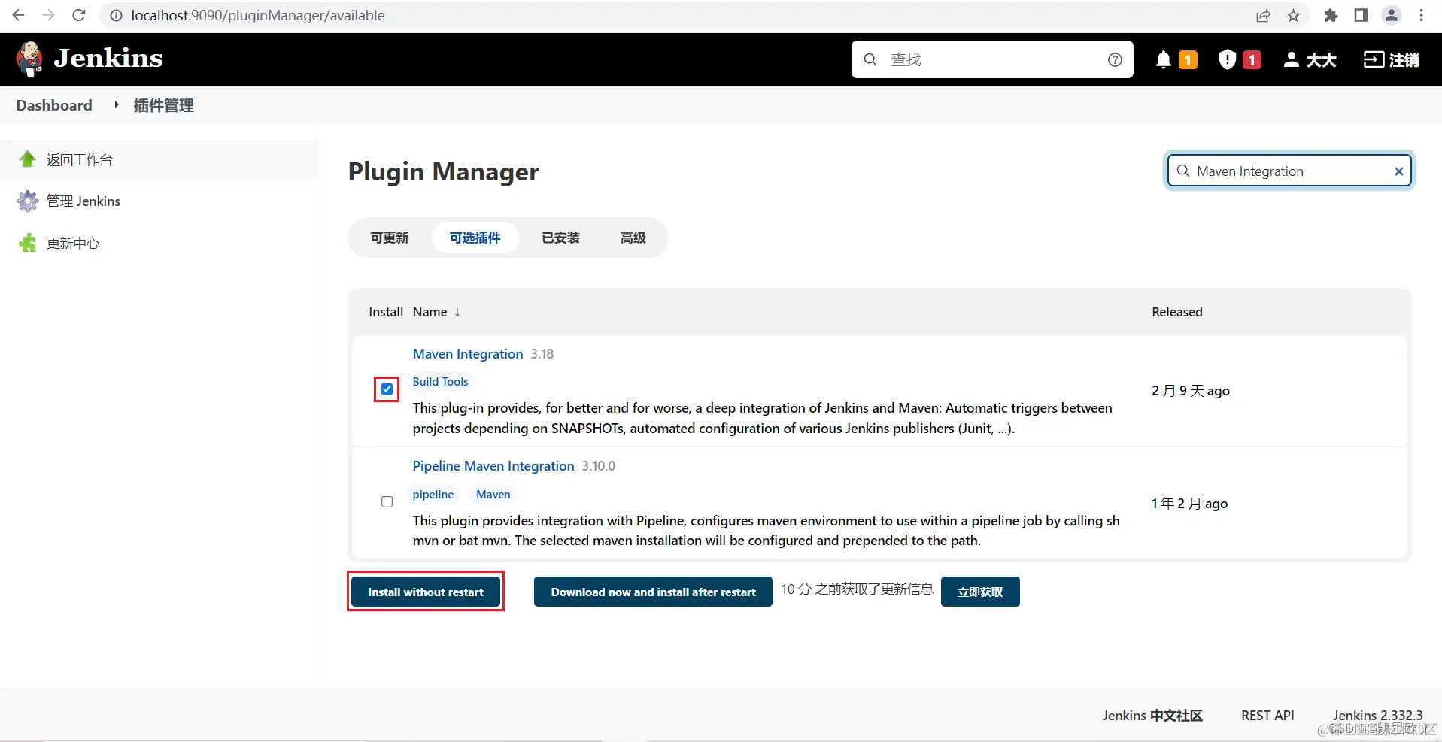Image resolution: width=1442 pixels, height=742 pixels.
Task: Click the 立即获取 button
Action: coord(980,592)
